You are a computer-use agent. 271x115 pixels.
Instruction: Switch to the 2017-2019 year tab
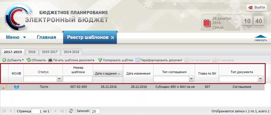tap(13, 52)
